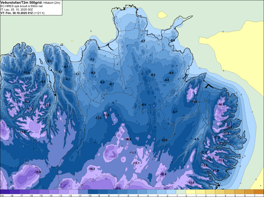Click legend color swatch between -15 and -14
The width and height of the screenshot is (264, 197).
click(x=44, y=192)
